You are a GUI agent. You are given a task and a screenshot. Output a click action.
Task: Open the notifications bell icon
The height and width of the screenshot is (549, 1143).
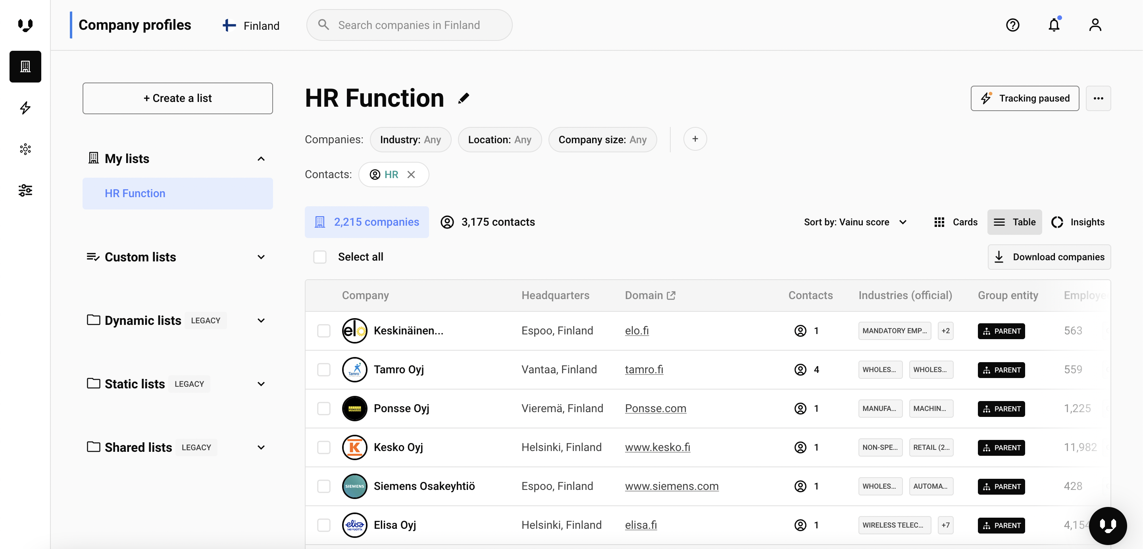[x=1054, y=25]
